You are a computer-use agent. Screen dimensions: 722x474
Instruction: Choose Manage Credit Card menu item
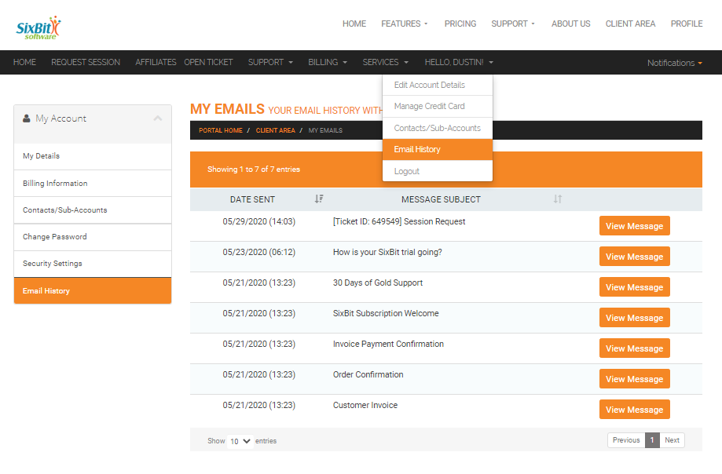(x=429, y=106)
